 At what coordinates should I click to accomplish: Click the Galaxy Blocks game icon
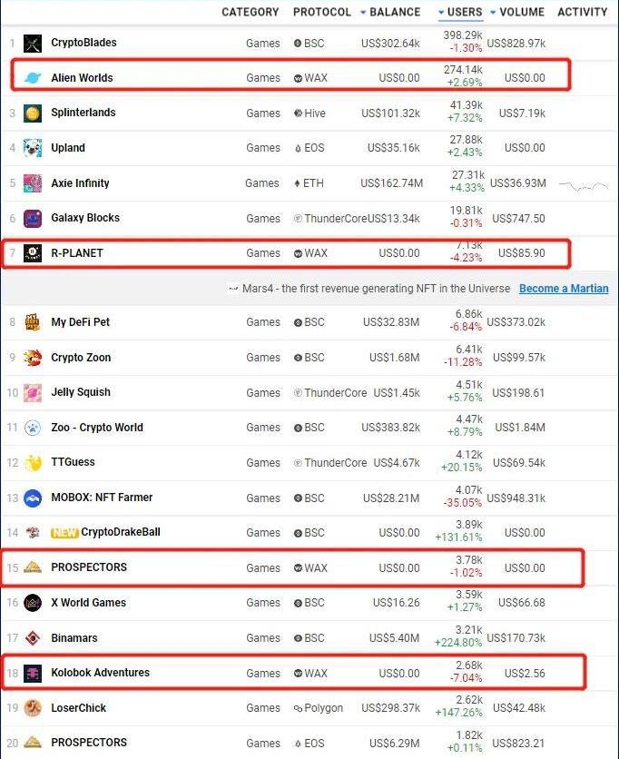click(x=33, y=219)
